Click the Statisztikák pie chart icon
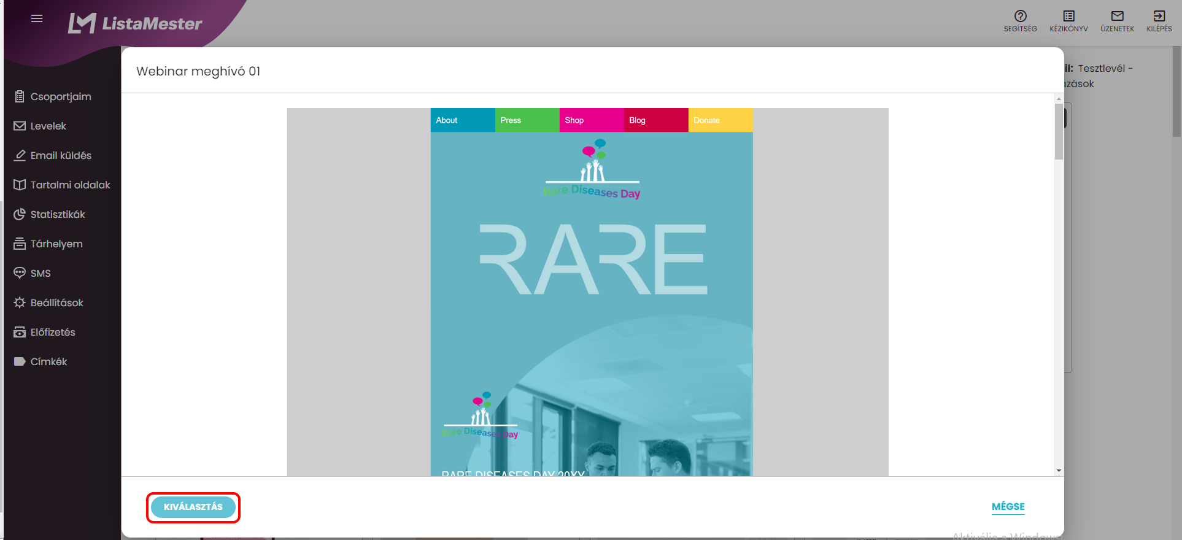Screen dimensions: 1182x540 click(20, 214)
